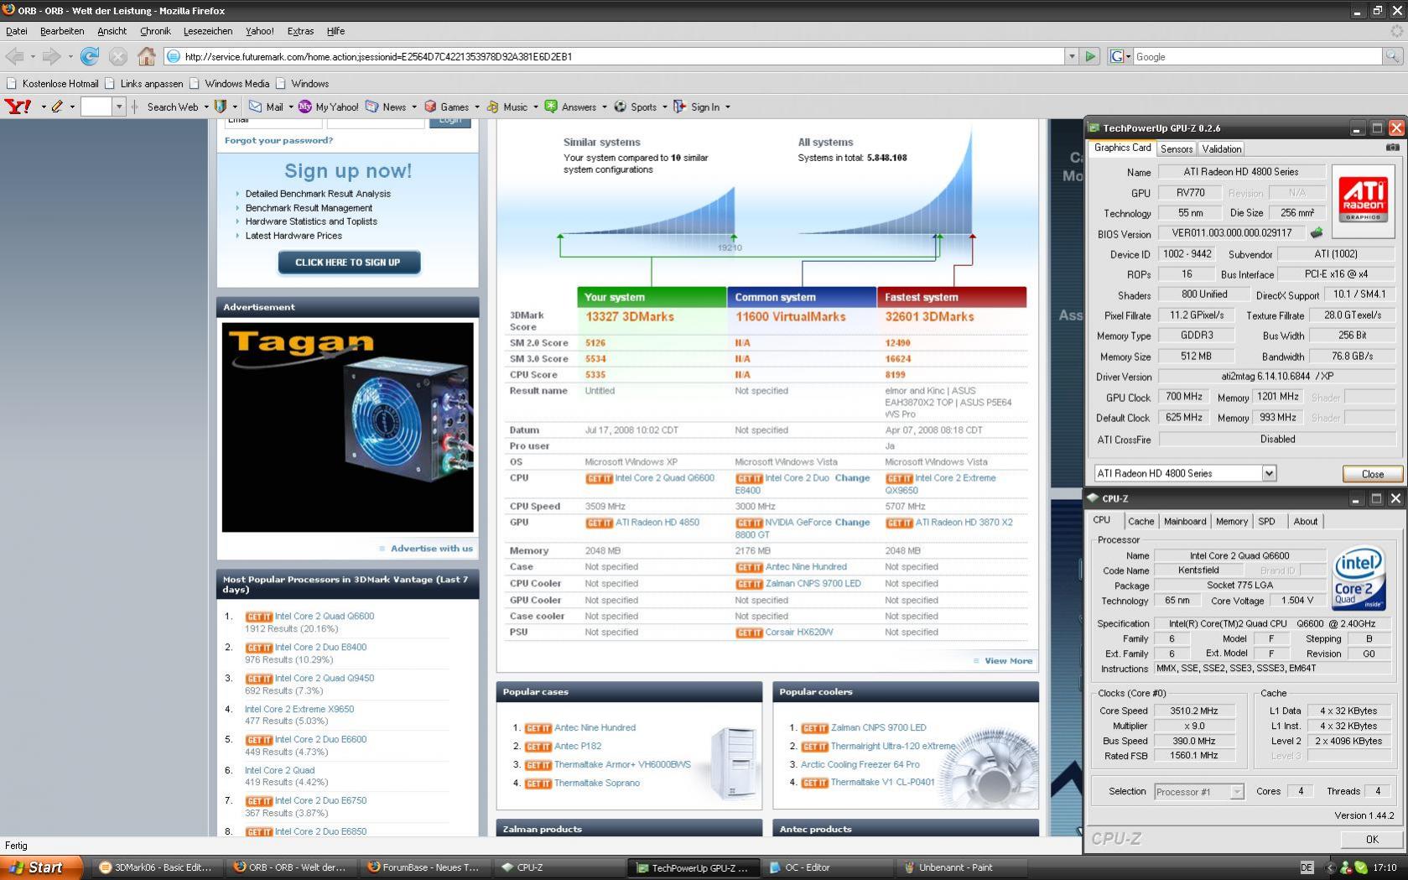Click the CLICK HERE TO SIGN UP button

(x=348, y=263)
